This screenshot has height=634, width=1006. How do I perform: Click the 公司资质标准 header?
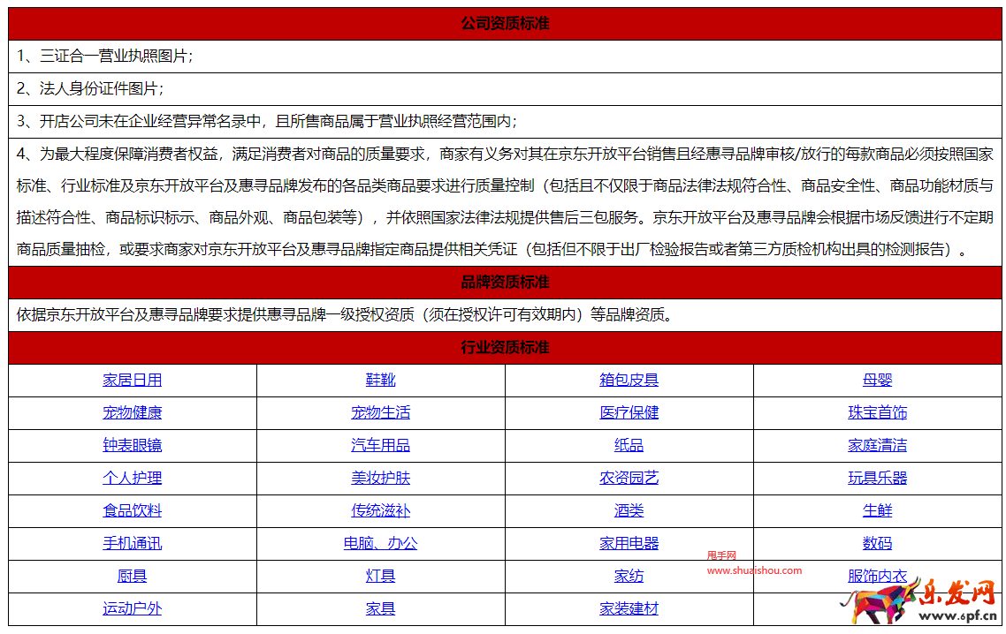pyautogui.click(x=505, y=24)
